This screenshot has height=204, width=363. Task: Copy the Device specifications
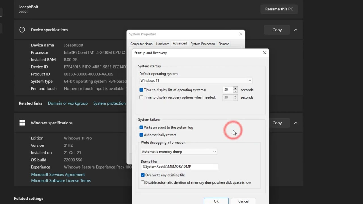(x=277, y=30)
